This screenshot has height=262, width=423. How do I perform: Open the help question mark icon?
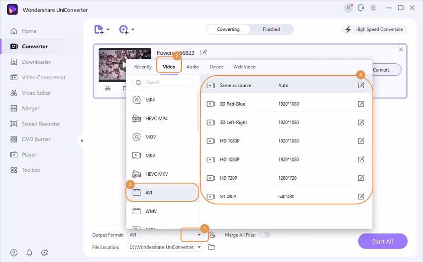click(x=14, y=253)
